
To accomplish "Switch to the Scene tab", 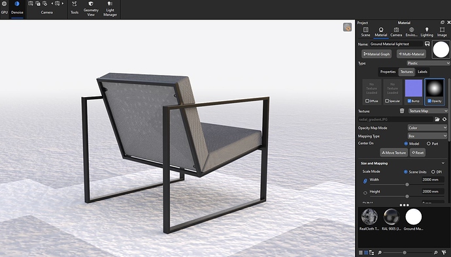I will click(x=365, y=32).
